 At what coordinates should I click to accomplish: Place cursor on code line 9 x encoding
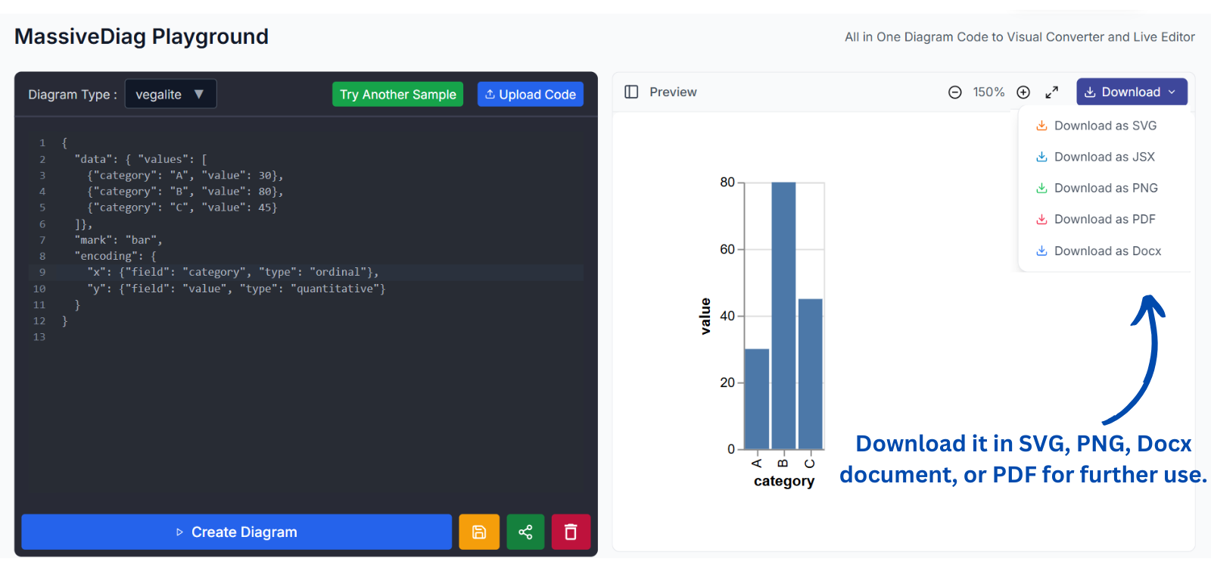pyautogui.click(x=232, y=272)
